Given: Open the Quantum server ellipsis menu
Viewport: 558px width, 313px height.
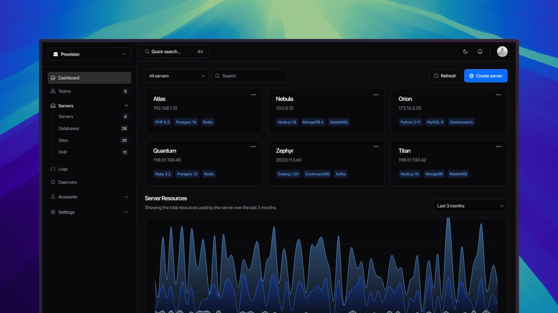Looking at the screenshot, I should [x=253, y=147].
